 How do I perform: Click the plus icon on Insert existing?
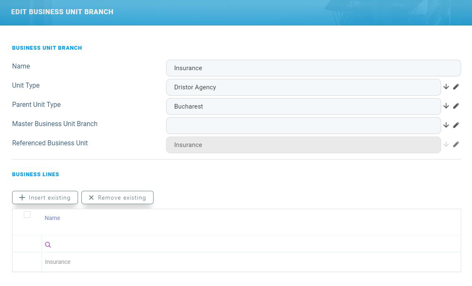(22, 197)
